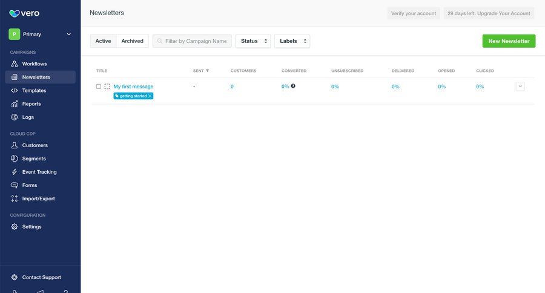Remove the getting started label
The image size is (545, 293).
point(150,96)
